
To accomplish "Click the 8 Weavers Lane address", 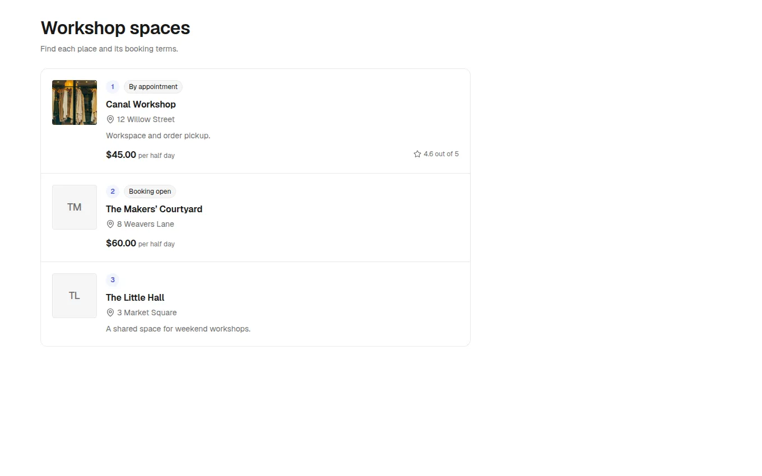I will [146, 224].
